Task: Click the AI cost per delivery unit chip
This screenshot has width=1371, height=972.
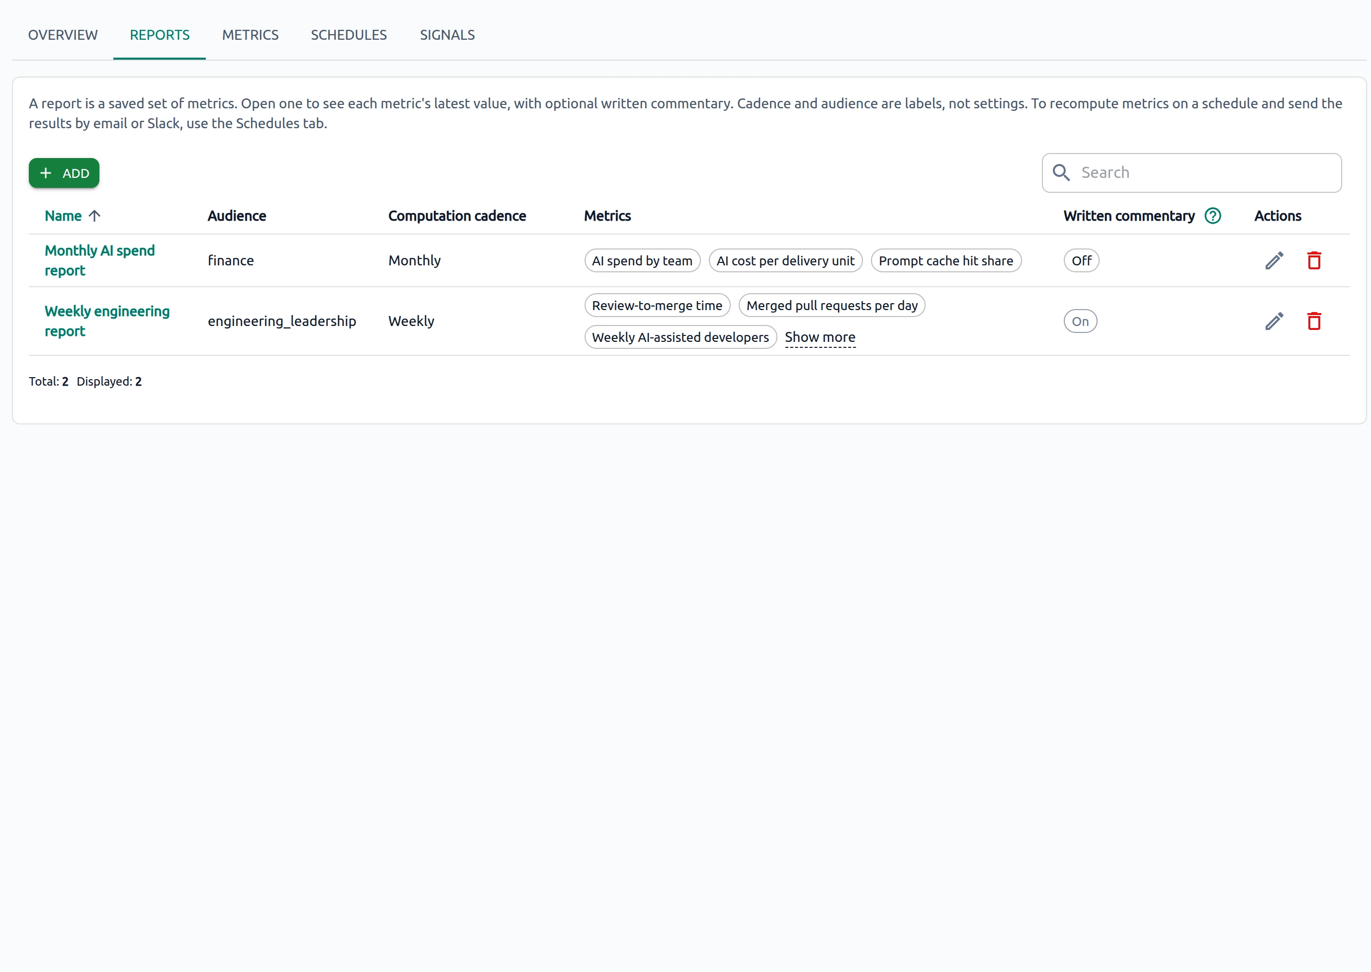Action: point(785,261)
